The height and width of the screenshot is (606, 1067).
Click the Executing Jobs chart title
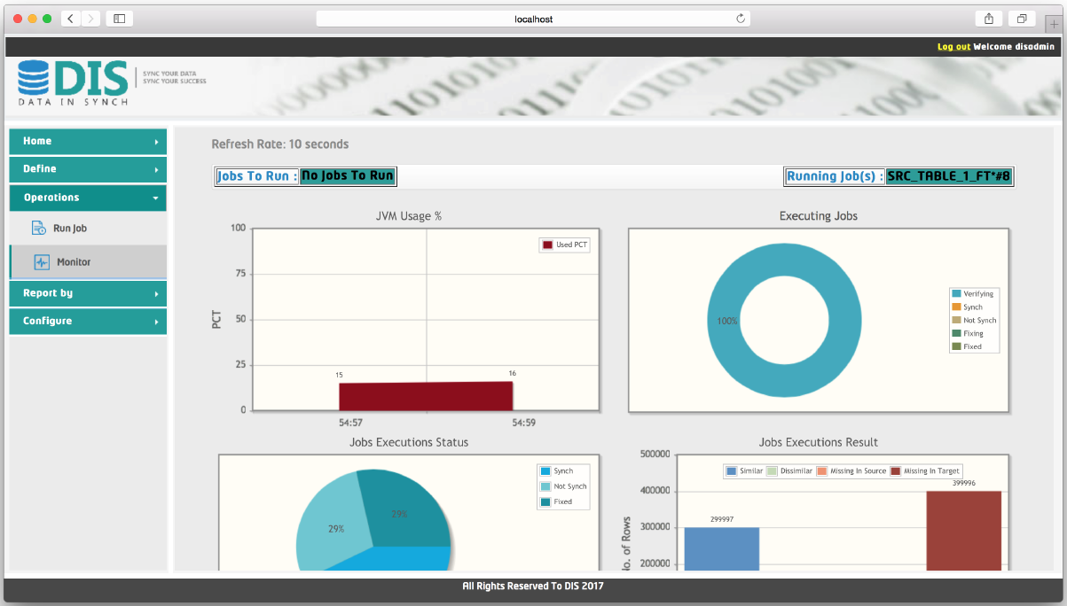819,216
